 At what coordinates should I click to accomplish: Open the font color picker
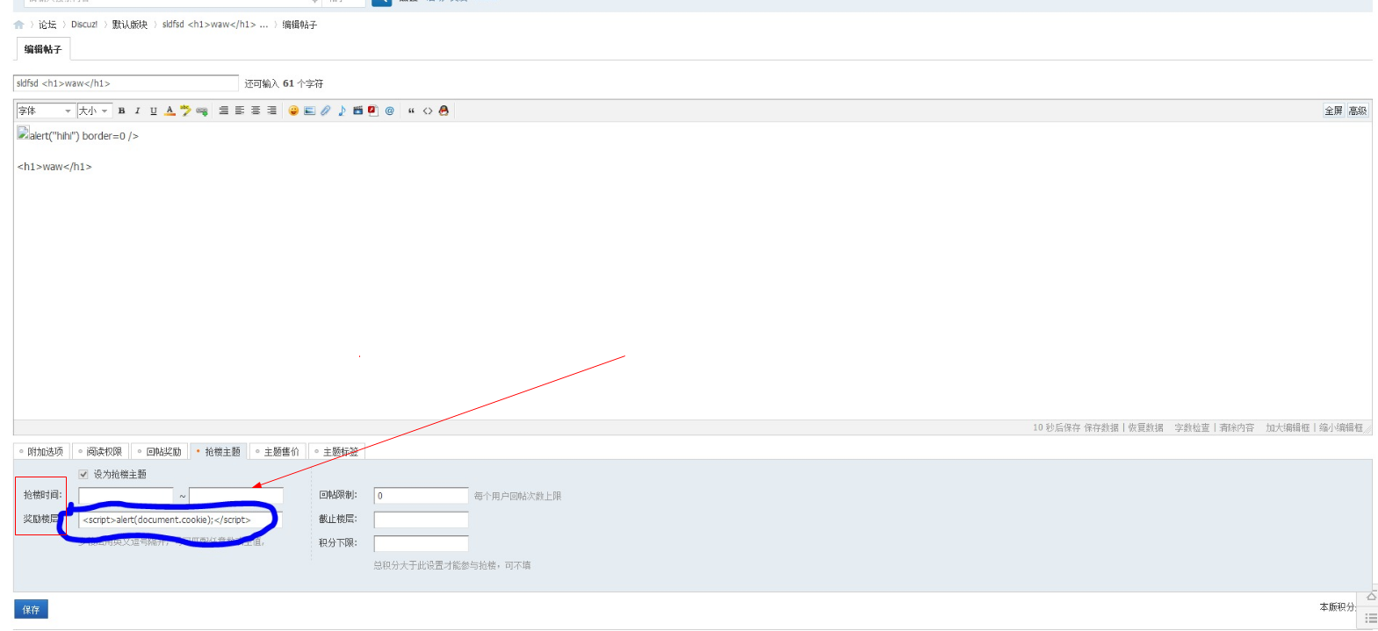click(x=170, y=111)
